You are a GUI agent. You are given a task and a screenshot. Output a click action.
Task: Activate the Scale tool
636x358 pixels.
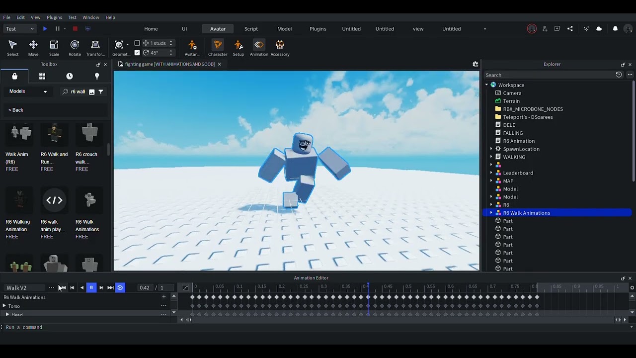point(54,48)
